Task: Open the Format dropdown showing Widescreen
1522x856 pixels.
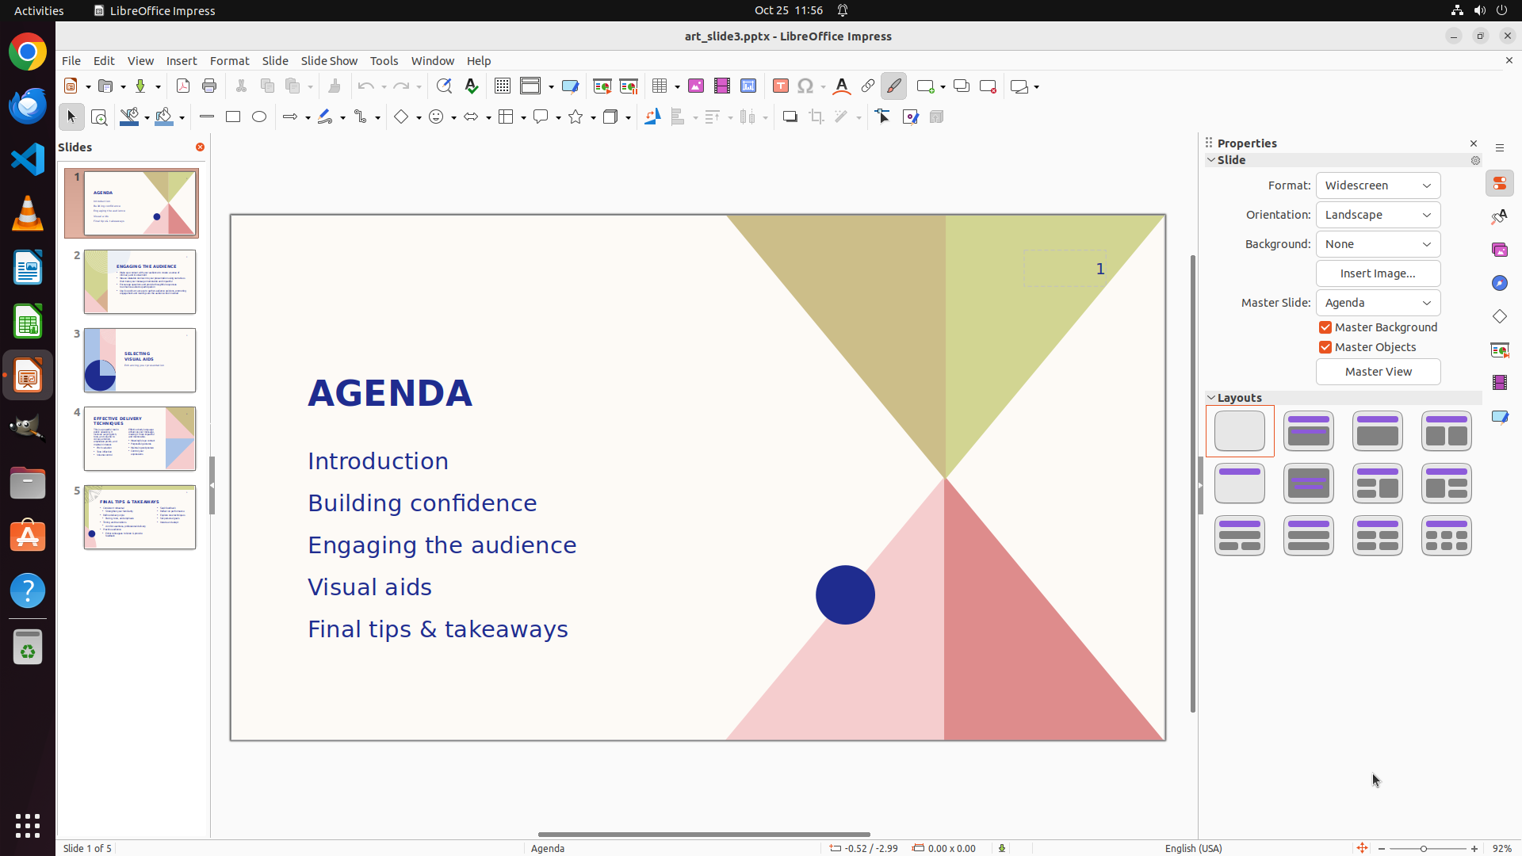Action: tap(1378, 185)
